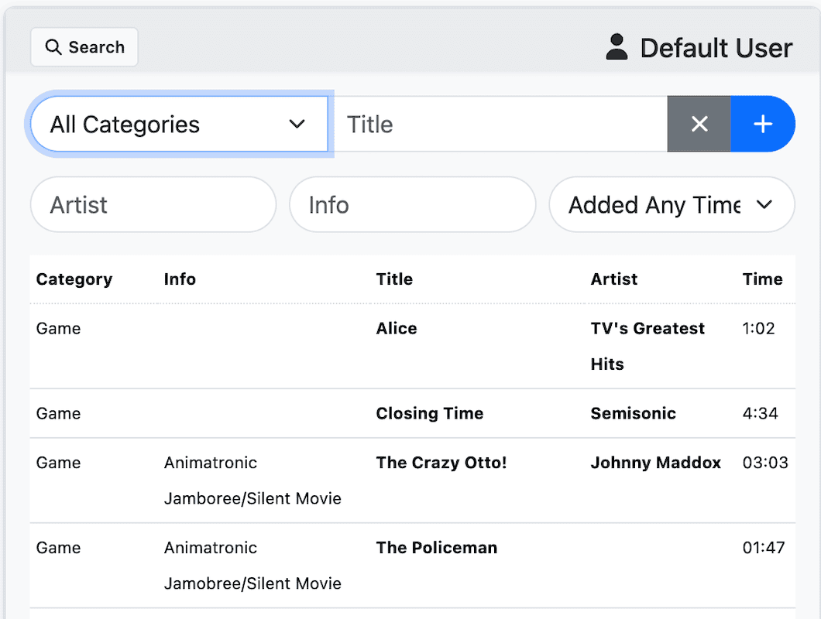The height and width of the screenshot is (619, 821).
Task: Click inside the Artist input field
Action: coord(153,205)
